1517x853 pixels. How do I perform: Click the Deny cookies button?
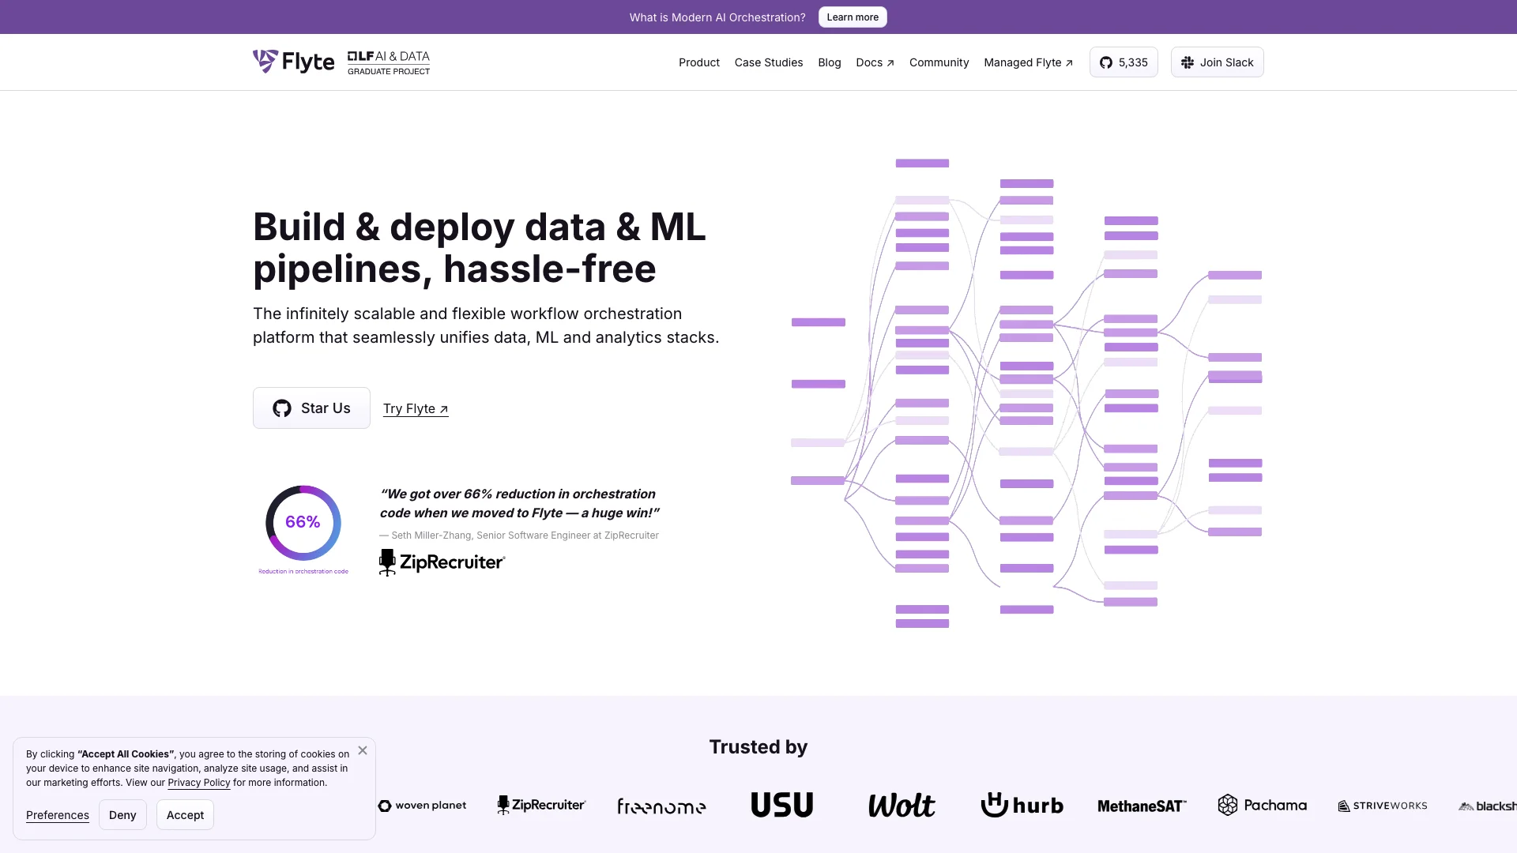tap(122, 814)
